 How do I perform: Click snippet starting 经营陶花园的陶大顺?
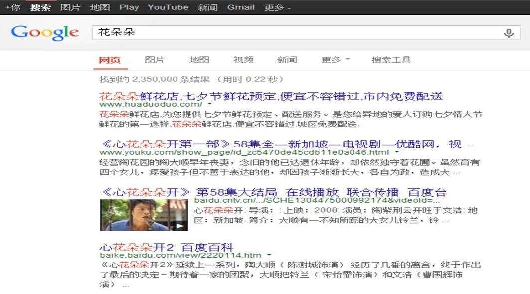pyautogui.click(x=290, y=167)
